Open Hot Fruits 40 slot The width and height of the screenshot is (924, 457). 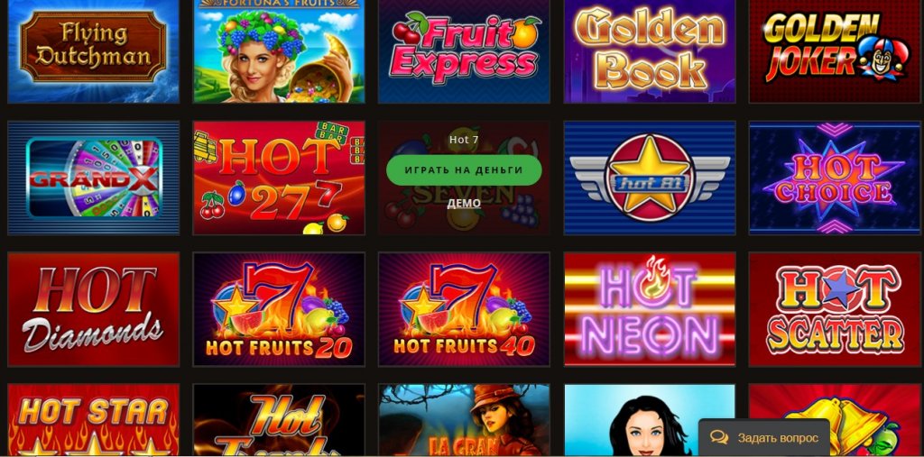[464, 309]
